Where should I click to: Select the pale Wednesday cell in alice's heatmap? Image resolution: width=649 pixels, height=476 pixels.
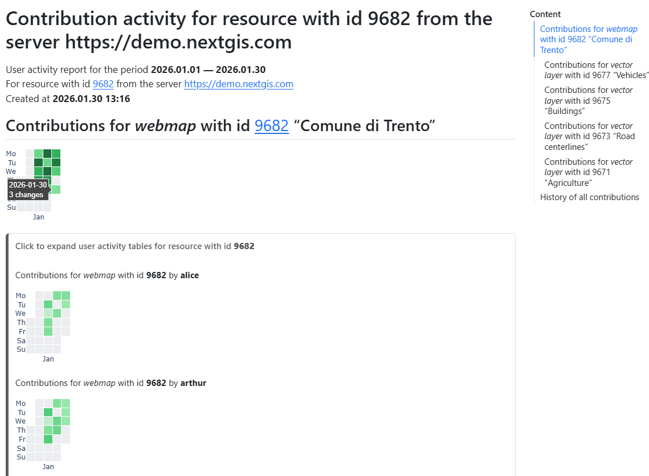point(48,314)
